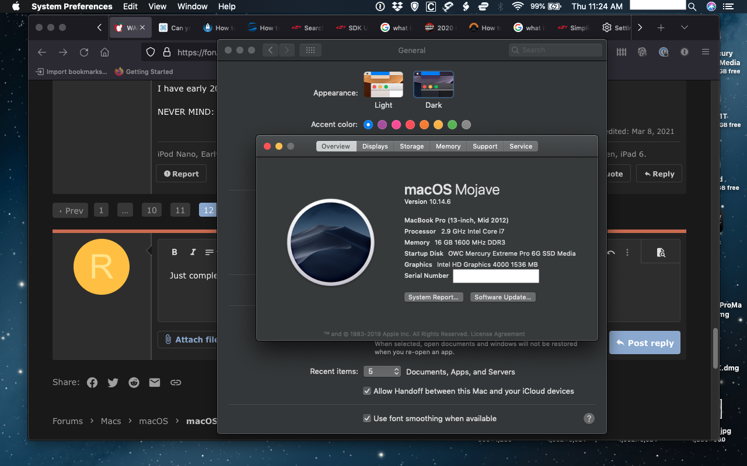Click the 1Password menu bar icon
Image resolution: width=747 pixels, height=466 pixels.
[381, 6]
